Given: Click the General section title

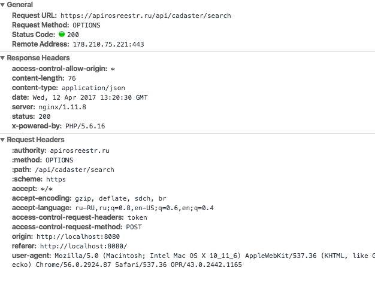Looking at the screenshot, I should point(20,5).
